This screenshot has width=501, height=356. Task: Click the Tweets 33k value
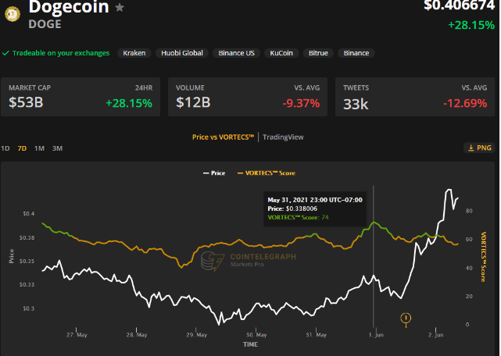tap(356, 104)
